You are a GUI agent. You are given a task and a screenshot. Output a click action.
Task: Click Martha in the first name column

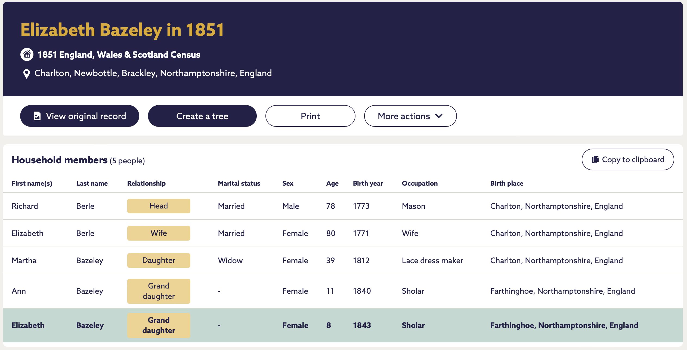[x=24, y=260]
